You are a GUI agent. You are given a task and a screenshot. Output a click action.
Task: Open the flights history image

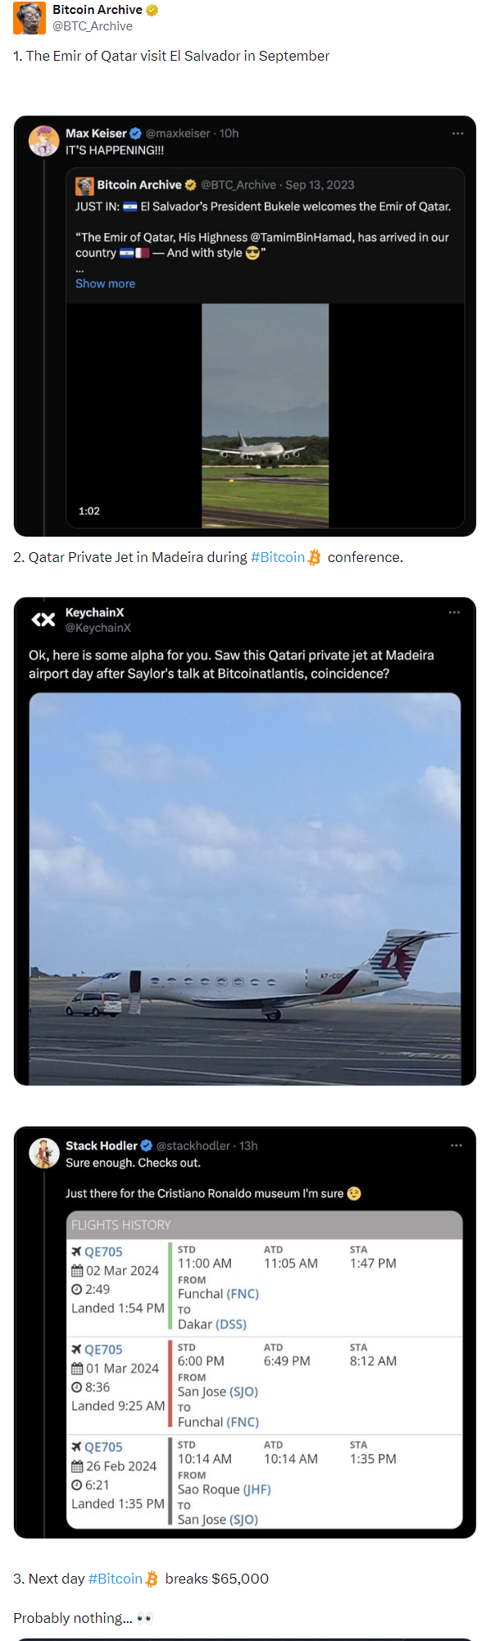coord(265,1369)
